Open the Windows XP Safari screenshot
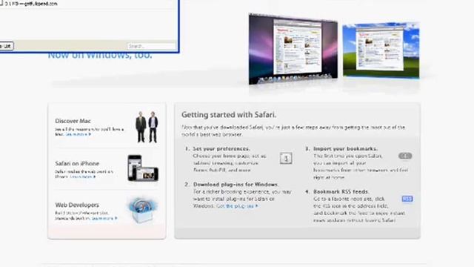Screen dimensions: 474x267 (x=381, y=50)
